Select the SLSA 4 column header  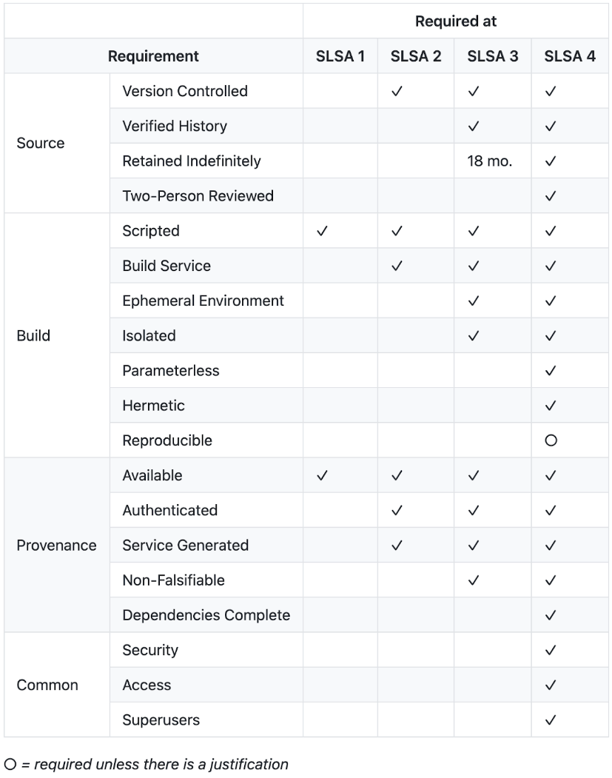570,56
